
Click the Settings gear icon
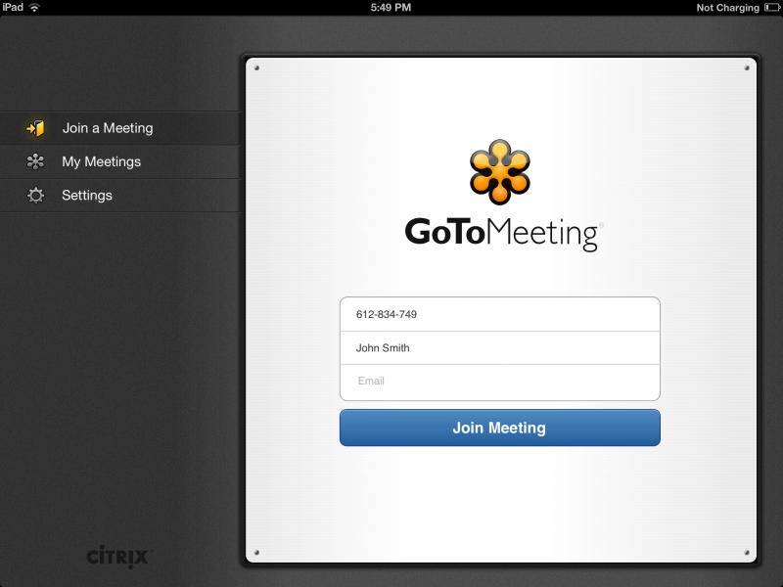[35, 195]
